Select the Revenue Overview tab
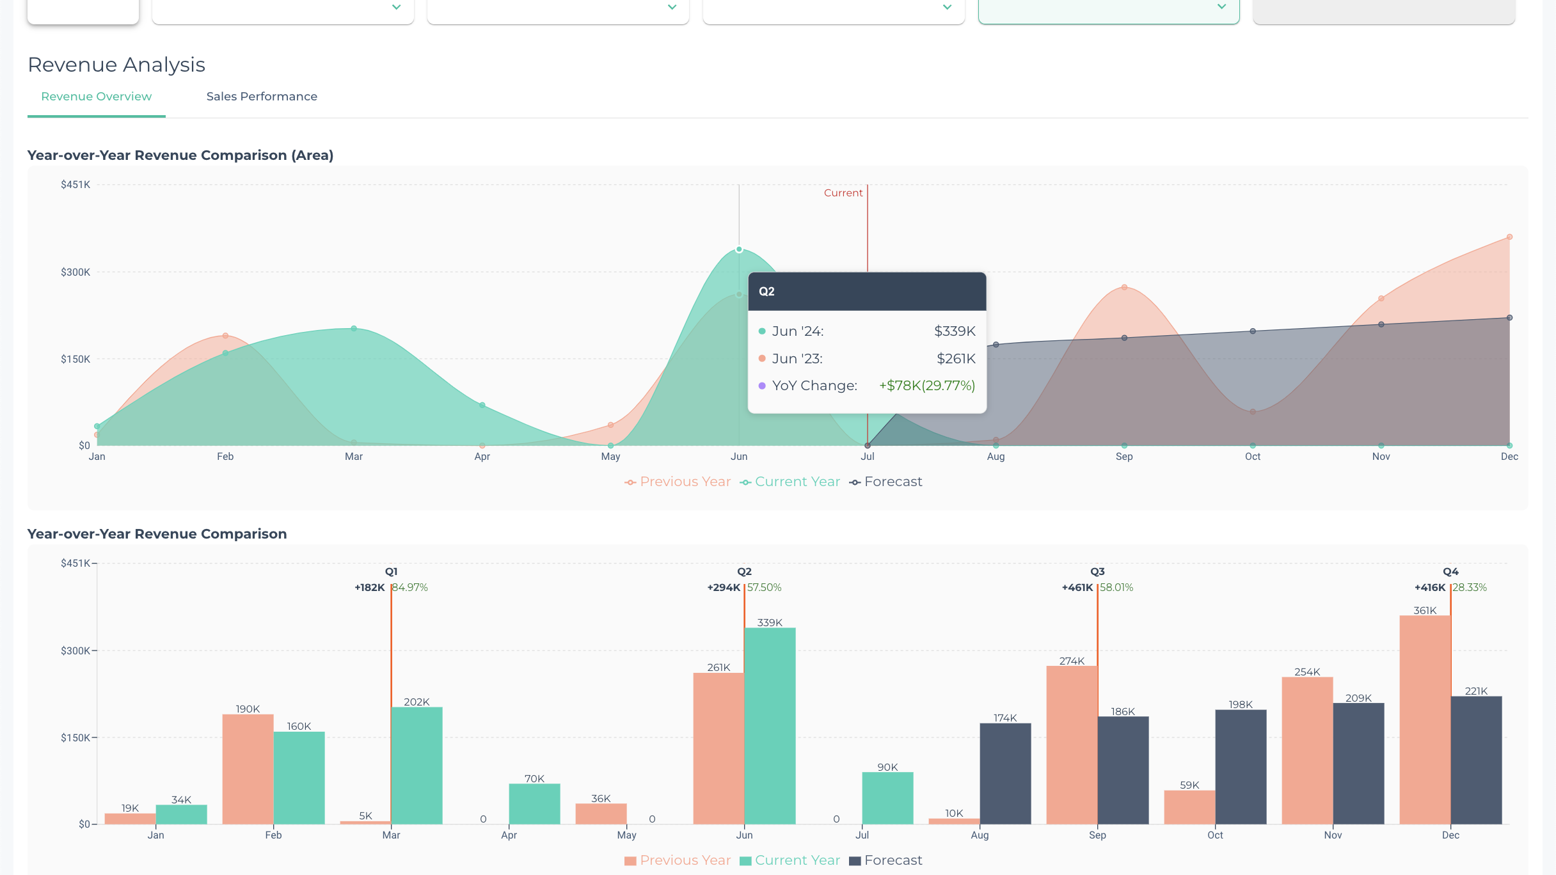Screen dimensions: 1556x875 (95, 97)
